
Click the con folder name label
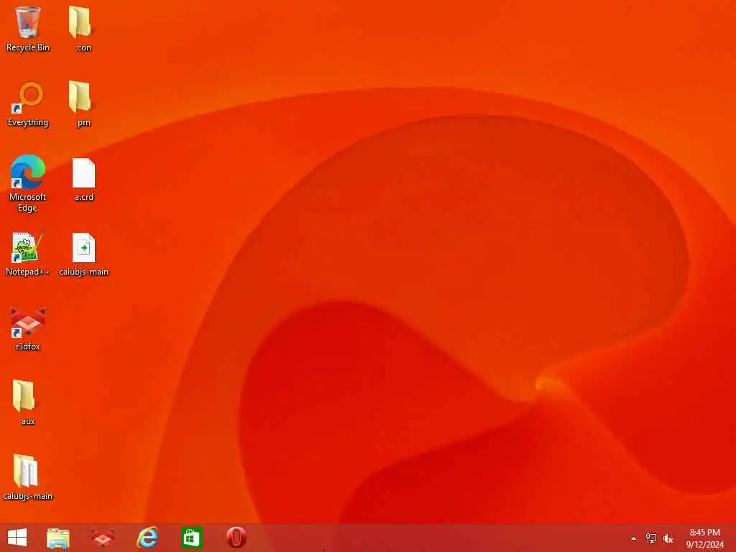(84, 48)
